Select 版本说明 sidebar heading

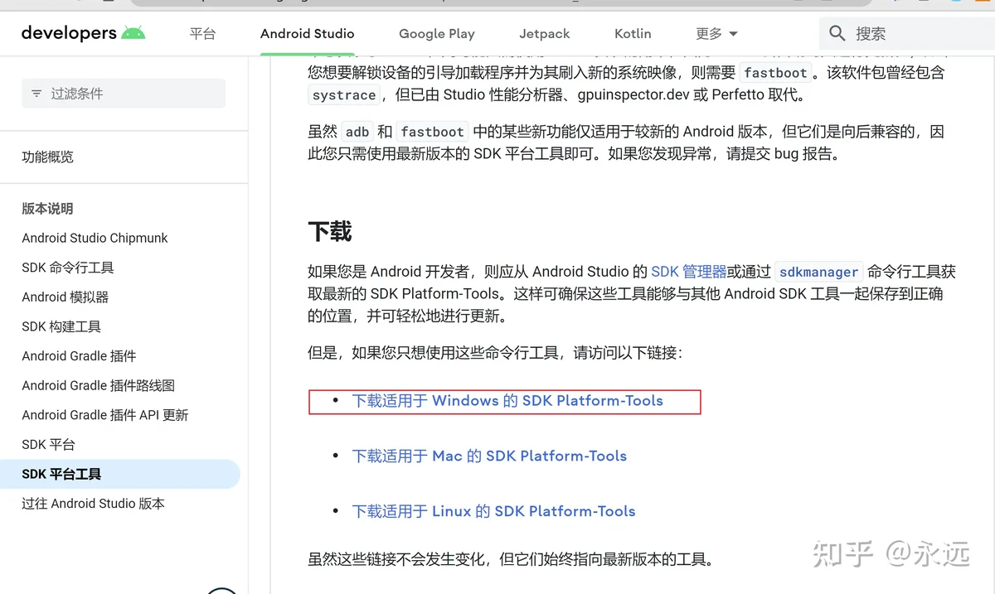(x=47, y=209)
